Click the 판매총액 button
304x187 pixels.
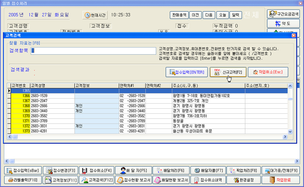pos(179,15)
